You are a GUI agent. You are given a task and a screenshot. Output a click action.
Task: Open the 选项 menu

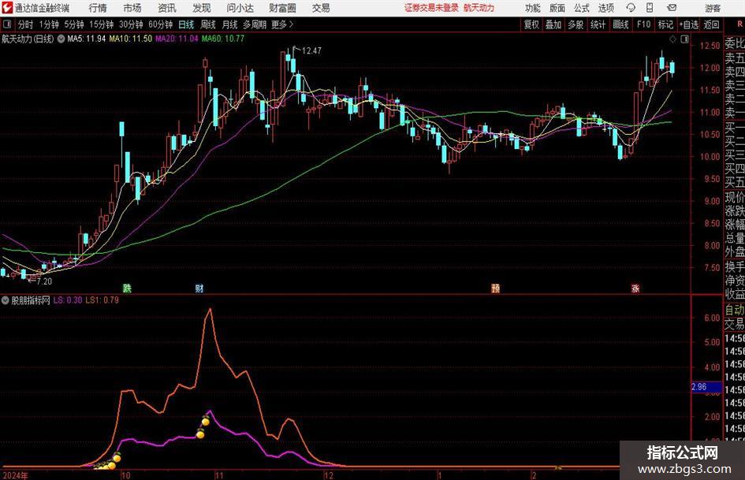(x=606, y=8)
